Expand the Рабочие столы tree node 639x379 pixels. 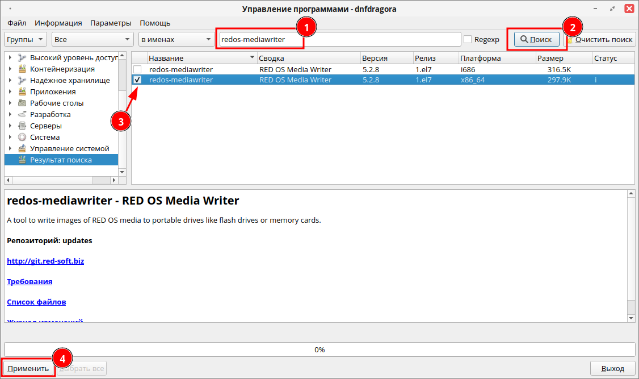point(10,103)
